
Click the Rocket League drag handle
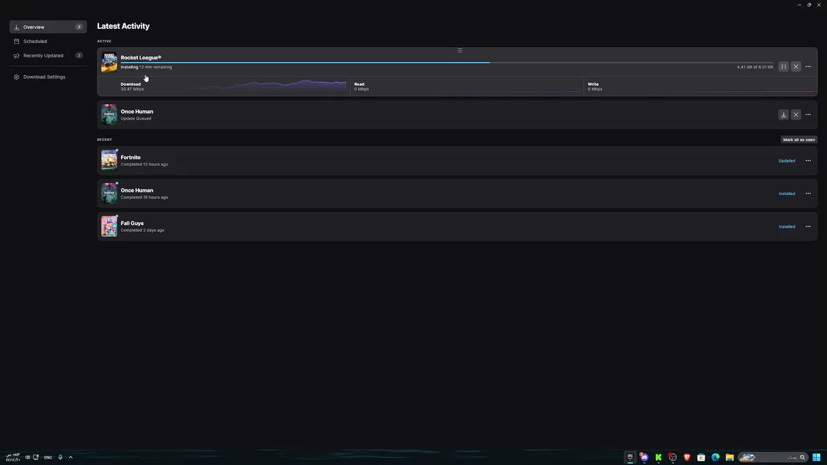click(460, 50)
